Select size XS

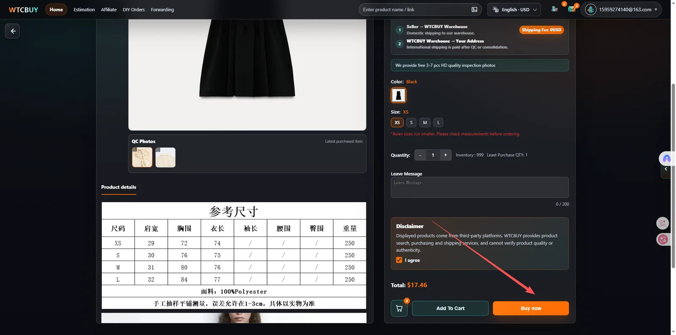397,123
